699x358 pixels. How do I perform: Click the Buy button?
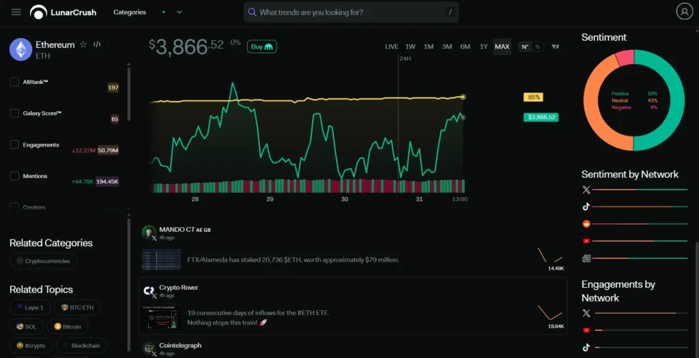tap(261, 47)
